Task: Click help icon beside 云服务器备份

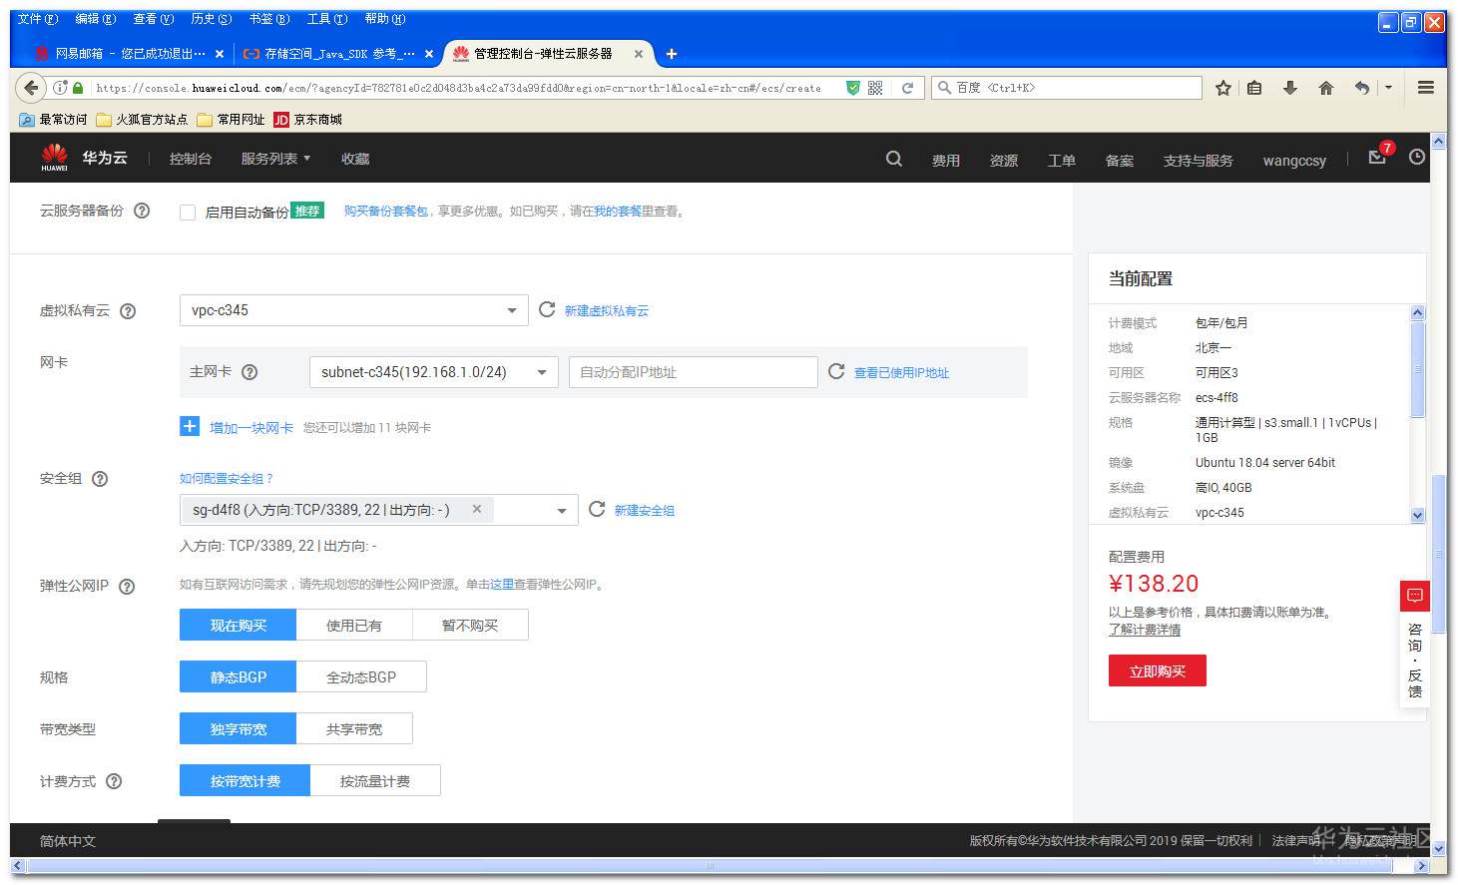Action: tap(142, 211)
